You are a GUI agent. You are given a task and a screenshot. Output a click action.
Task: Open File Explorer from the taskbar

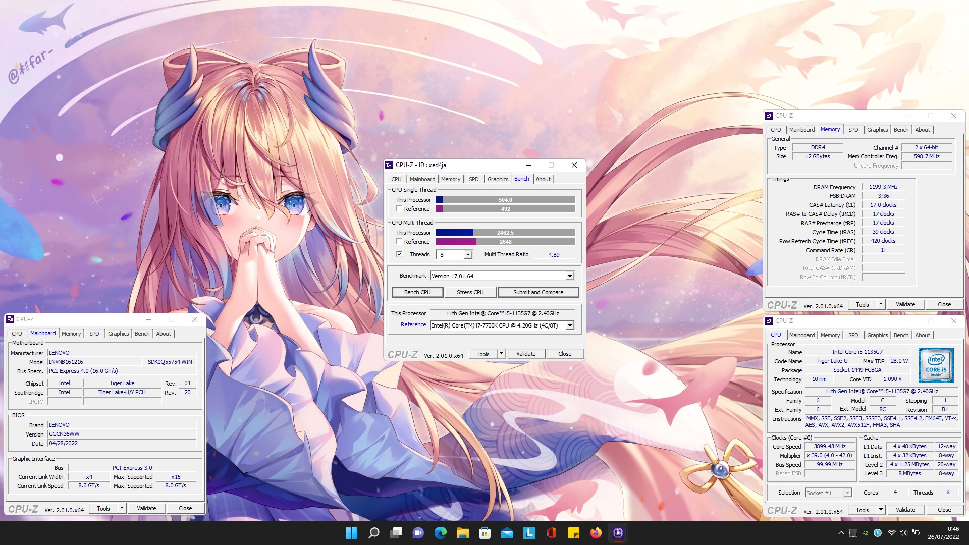[x=463, y=533]
